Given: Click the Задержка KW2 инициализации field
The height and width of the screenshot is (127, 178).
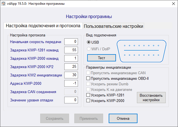Looking at the screenshot, I should tap(71, 75).
